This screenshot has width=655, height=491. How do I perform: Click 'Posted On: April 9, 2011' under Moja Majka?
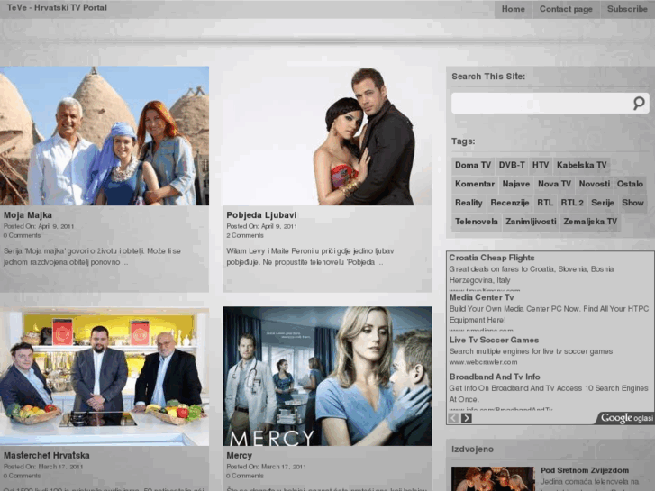[39, 226]
